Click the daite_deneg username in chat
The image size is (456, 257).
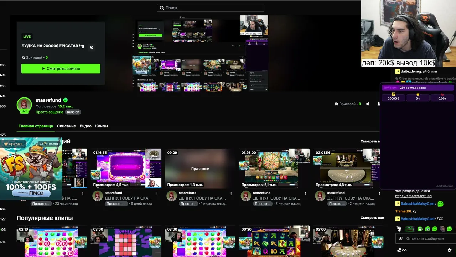tap(411, 71)
